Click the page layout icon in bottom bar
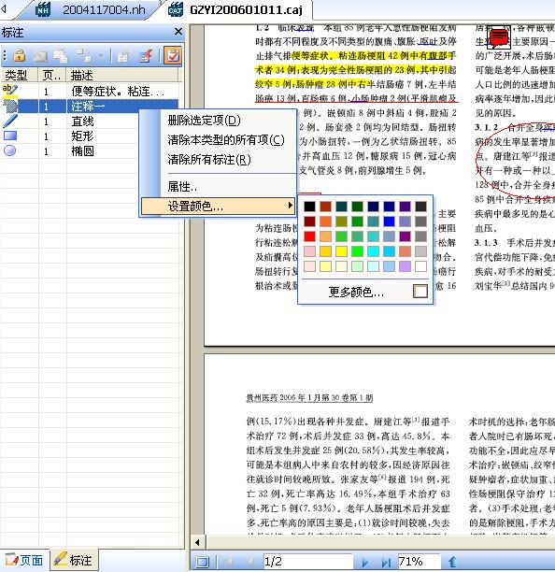555x572 pixels. (x=203, y=562)
